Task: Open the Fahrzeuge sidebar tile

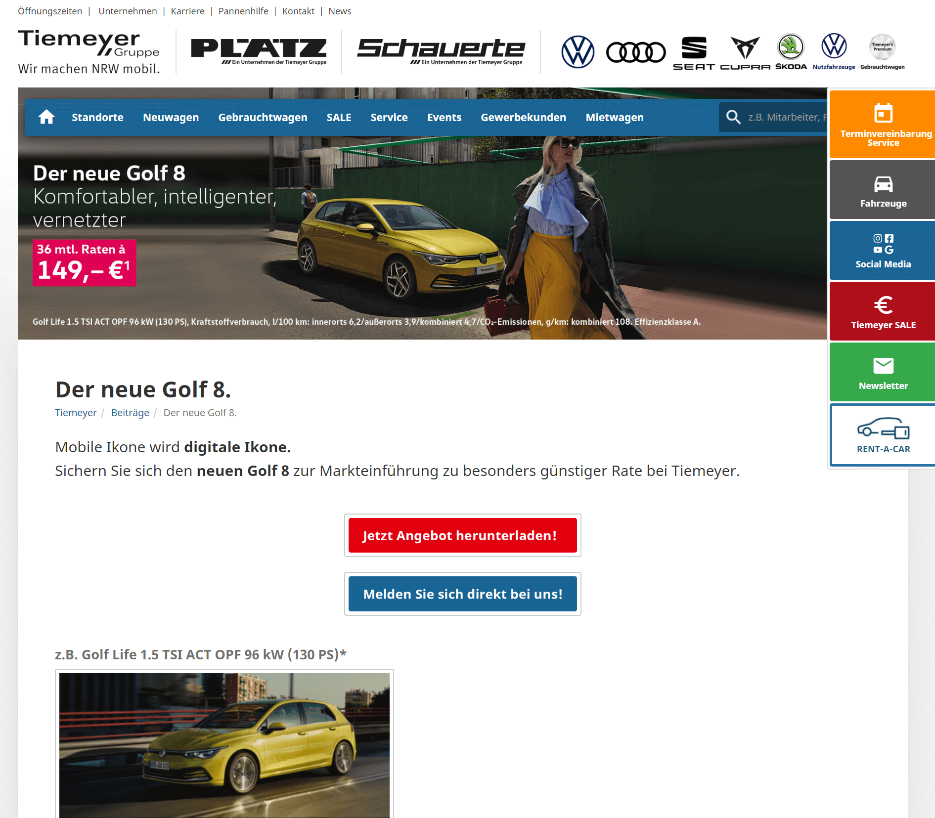Action: coord(882,190)
